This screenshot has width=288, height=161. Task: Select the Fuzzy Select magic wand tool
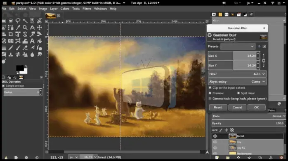(25, 21)
